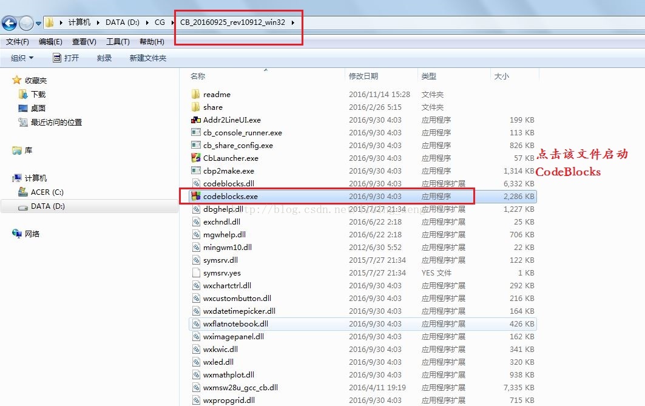
Task: Click the Back navigation arrow button
Action: tap(10, 23)
